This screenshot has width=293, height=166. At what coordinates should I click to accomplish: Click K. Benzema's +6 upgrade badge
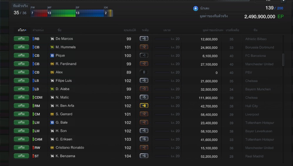click(144, 156)
